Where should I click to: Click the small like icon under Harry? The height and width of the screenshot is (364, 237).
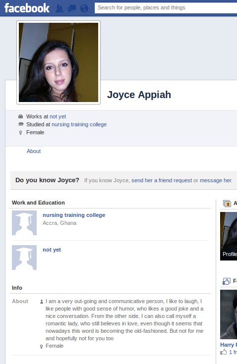click(224, 352)
